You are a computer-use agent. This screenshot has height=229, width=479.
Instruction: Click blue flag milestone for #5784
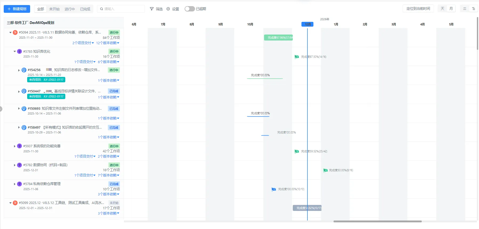pos(274,189)
